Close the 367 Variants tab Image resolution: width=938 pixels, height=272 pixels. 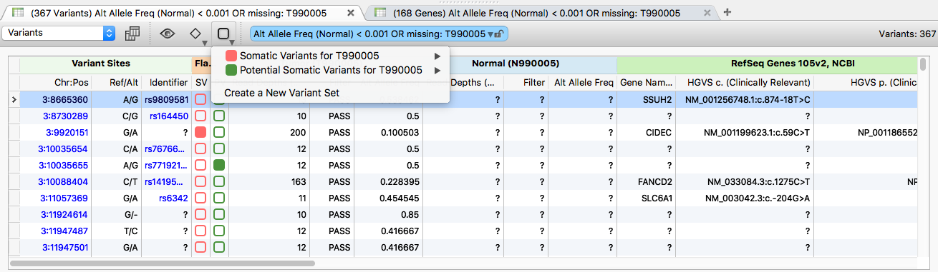coord(350,13)
